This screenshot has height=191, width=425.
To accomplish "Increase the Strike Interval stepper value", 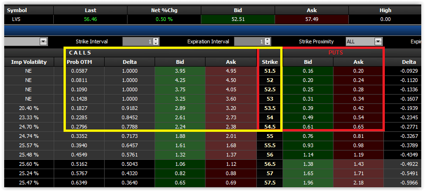I will tap(156, 40).
